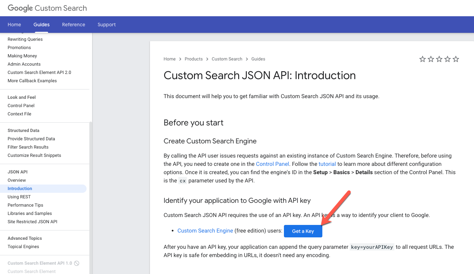The image size is (474, 274).
Task: Open Promotions in sidebar
Action: coord(19,48)
